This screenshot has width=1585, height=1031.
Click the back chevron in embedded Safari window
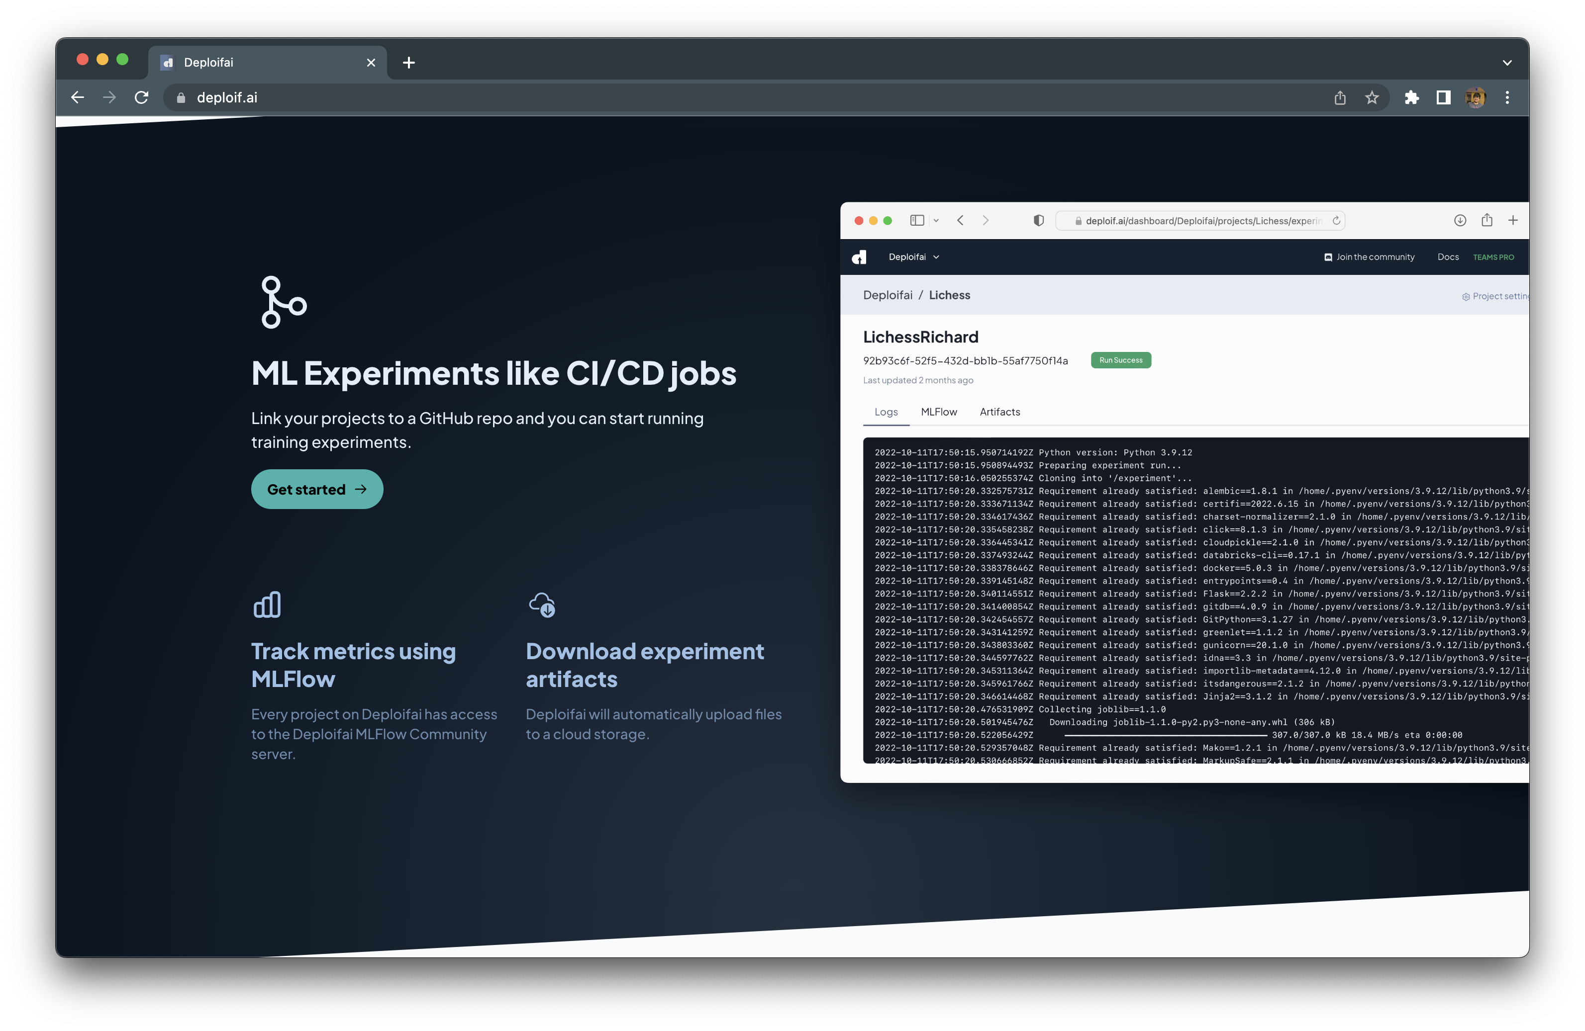[960, 220]
